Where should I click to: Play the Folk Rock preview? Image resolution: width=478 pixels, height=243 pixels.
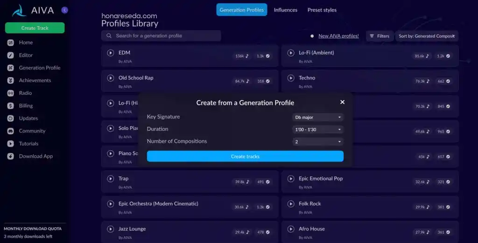click(x=291, y=204)
